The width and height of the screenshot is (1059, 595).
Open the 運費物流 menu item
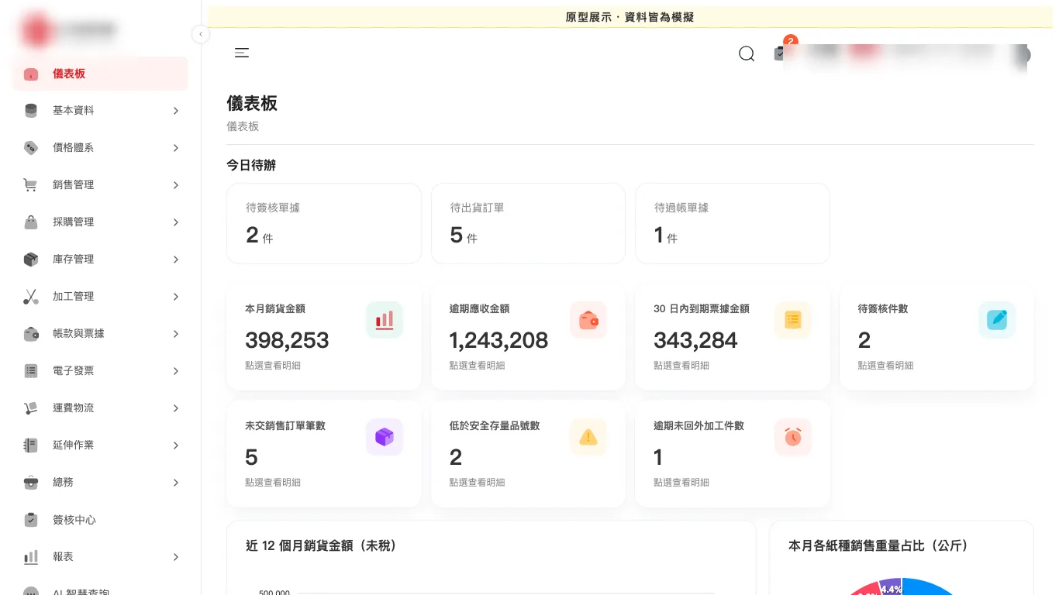(x=100, y=408)
